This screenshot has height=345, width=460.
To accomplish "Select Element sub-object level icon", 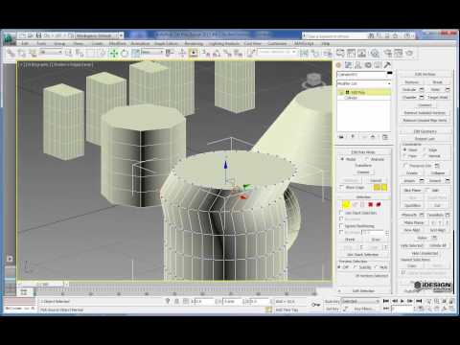I will [x=379, y=204].
